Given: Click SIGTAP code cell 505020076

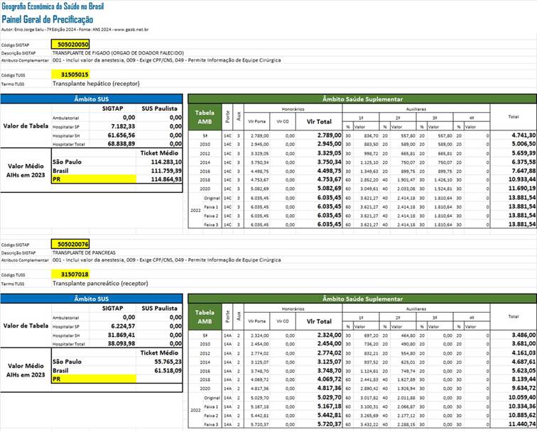Looking at the screenshot, I should pyautogui.click(x=70, y=244).
